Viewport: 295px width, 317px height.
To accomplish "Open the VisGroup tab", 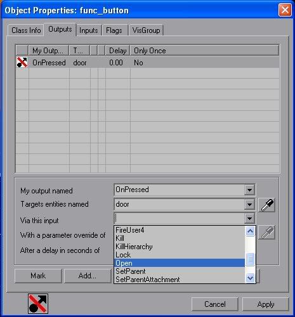I will [x=146, y=30].
